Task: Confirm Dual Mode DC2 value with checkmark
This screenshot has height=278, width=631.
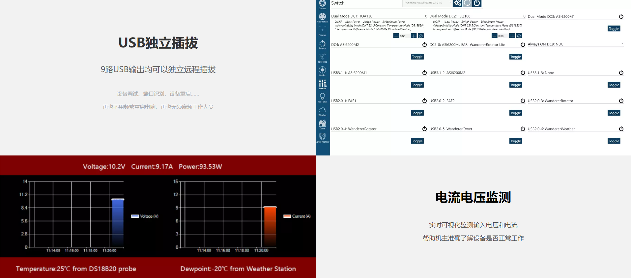Action: [x=519, y=36]
